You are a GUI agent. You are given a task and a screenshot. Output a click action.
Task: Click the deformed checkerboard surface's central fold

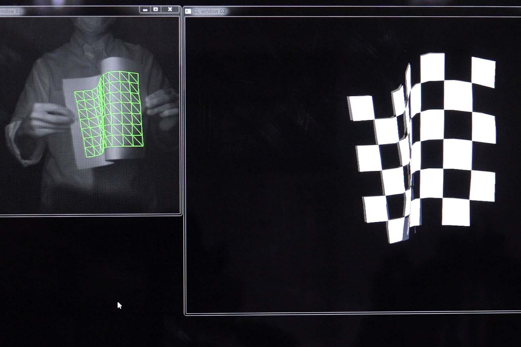(x=409, y=146)
